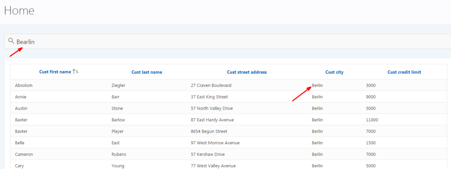Click the sort ascending icon beside Cust first name
Image resolution: width=451 pixels, height=169 pixels.
[x=75, y=72]
